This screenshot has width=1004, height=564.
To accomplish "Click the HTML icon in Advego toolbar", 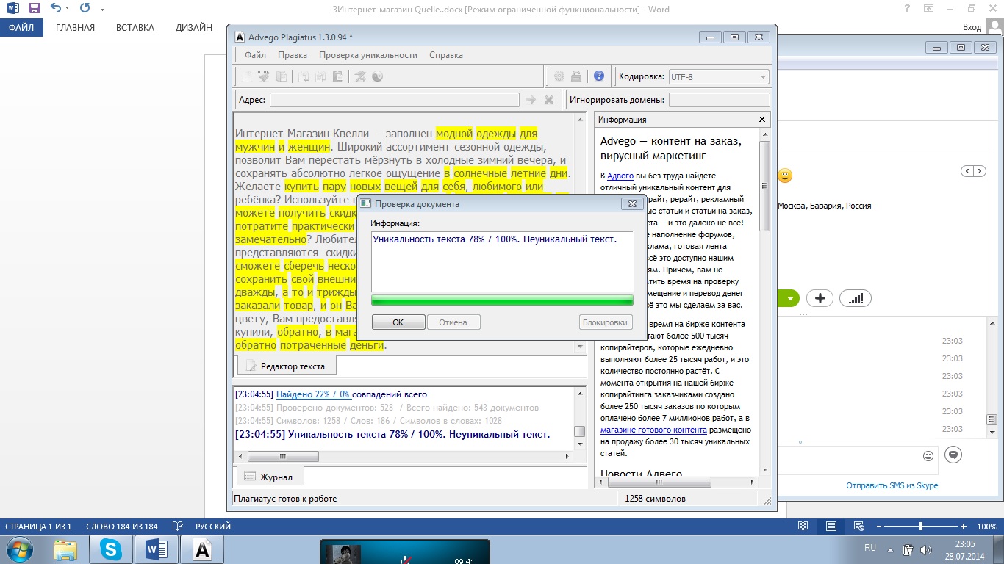I will [263, 76].
